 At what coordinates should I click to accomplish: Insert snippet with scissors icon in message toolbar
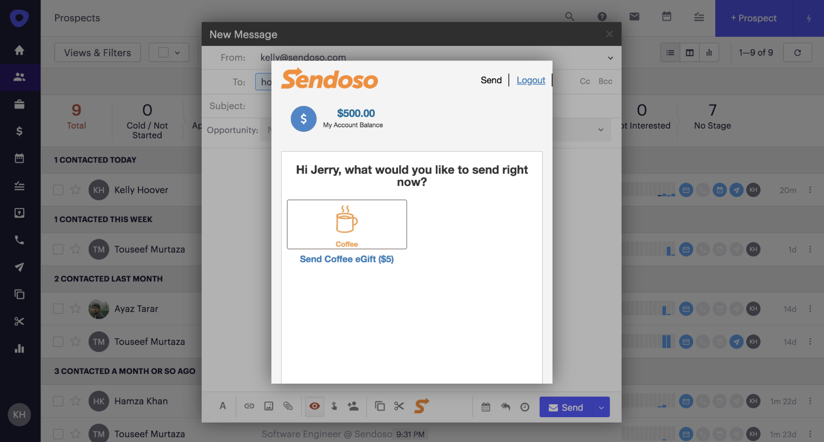[399, 406]
